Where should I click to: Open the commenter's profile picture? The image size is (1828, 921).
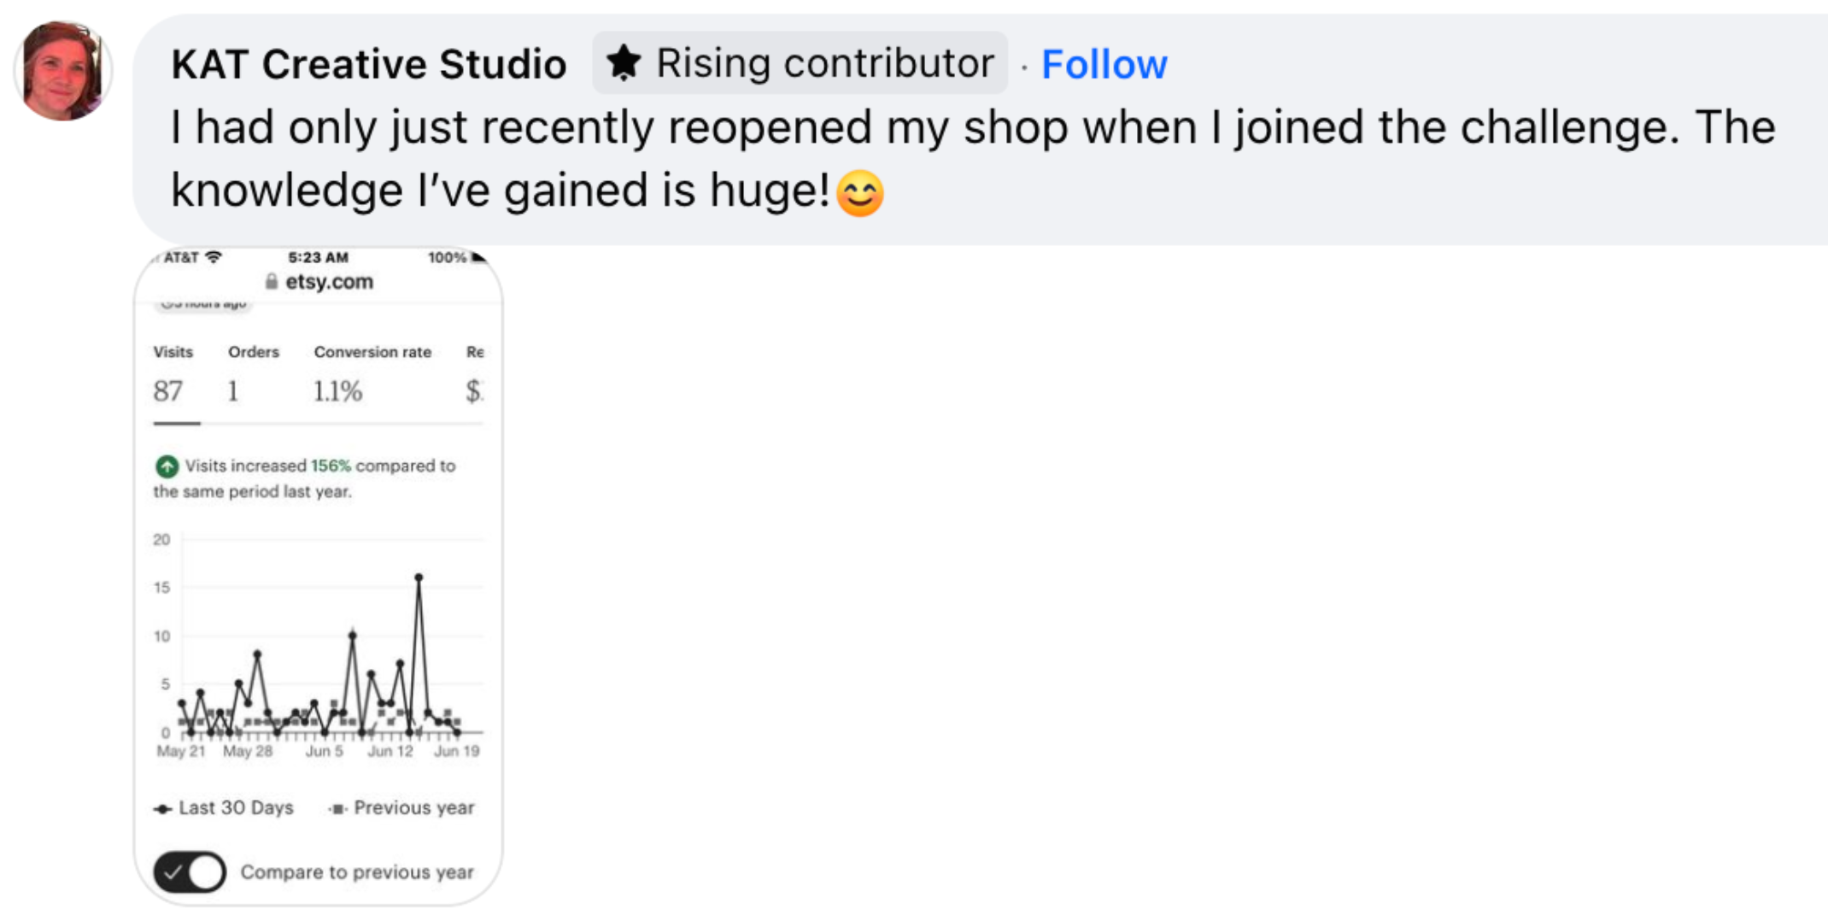(x=62, y=71)
